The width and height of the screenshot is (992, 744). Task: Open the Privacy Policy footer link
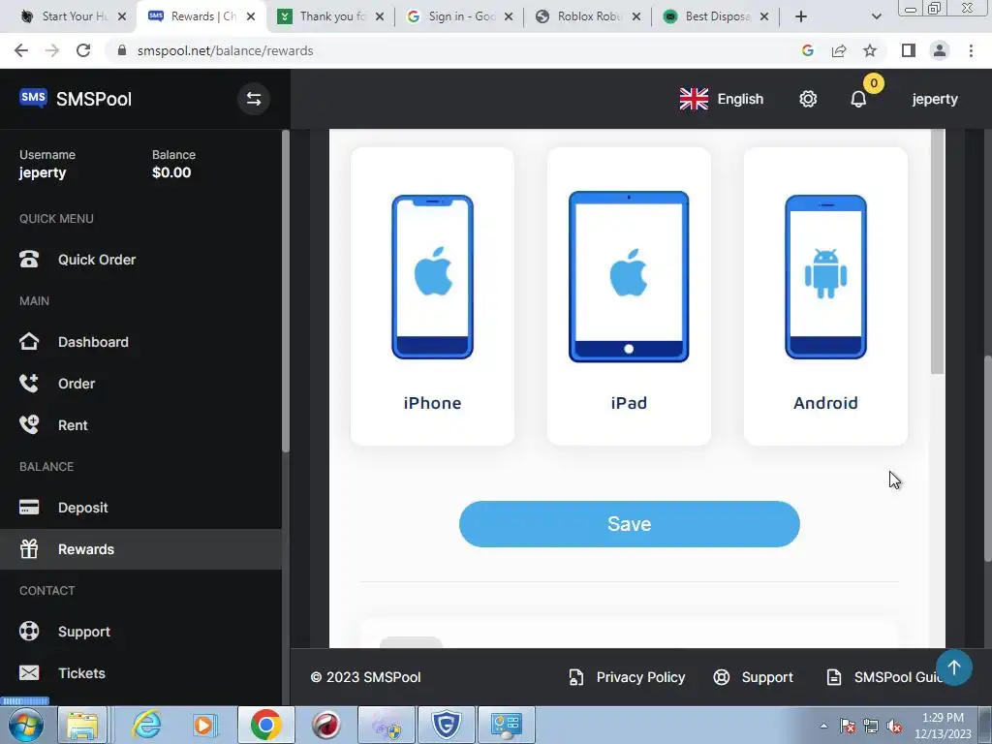point(627,677)
